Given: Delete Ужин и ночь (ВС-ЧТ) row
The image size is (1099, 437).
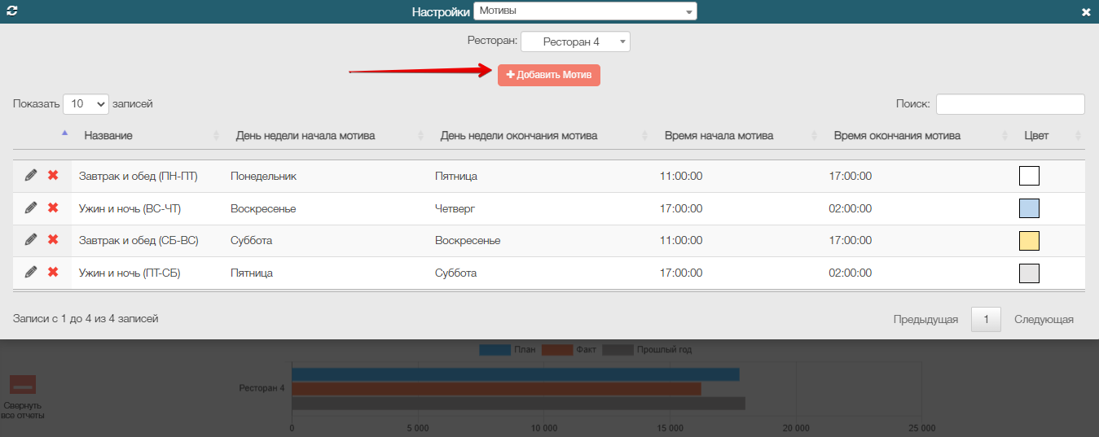Looking at the screenshot, I should (x=53, y=208).
